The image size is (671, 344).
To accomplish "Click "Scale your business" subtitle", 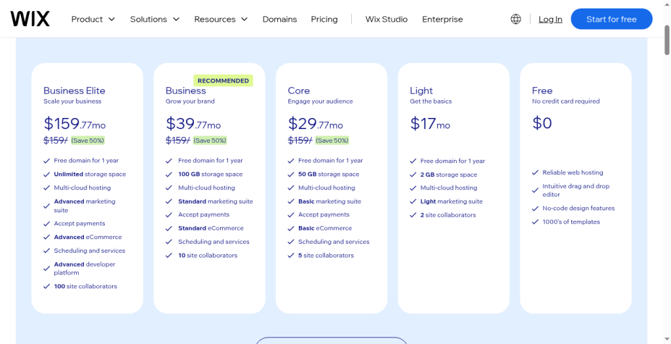I will pos(72,102).
